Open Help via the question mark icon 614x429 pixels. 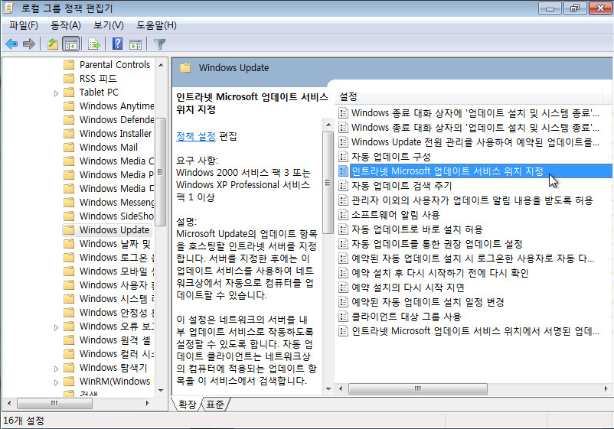tap(118, 44)
